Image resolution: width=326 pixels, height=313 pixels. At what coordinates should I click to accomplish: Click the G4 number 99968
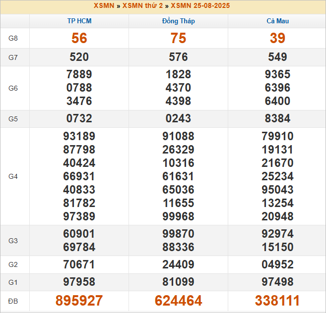[x=179, y=216]
